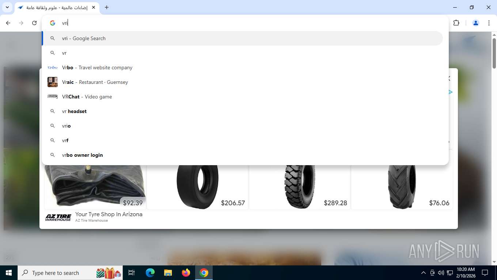497x280 pixels.
Task: Click search icon beside 'vrbo owner login'
Action: click(x=53, y=155)
